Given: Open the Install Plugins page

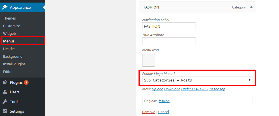Looking at the screenshot, I should click(14, 64).
